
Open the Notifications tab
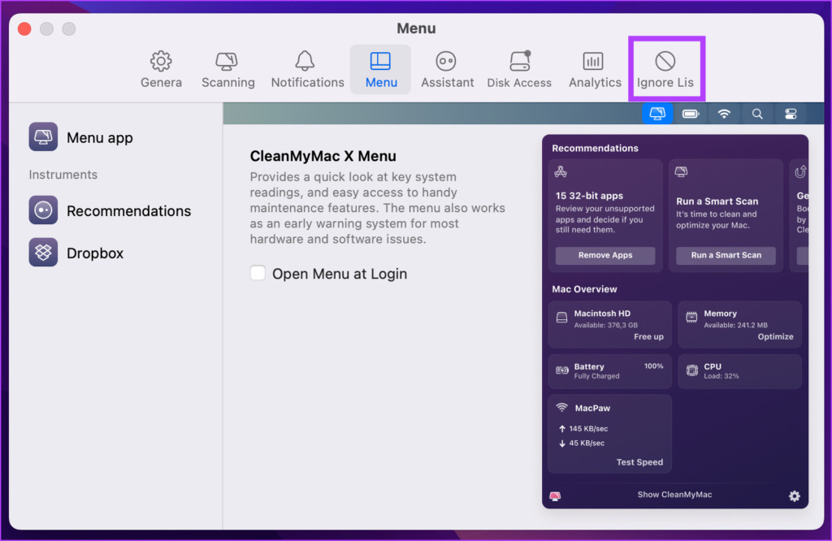[x=307, y=70]
